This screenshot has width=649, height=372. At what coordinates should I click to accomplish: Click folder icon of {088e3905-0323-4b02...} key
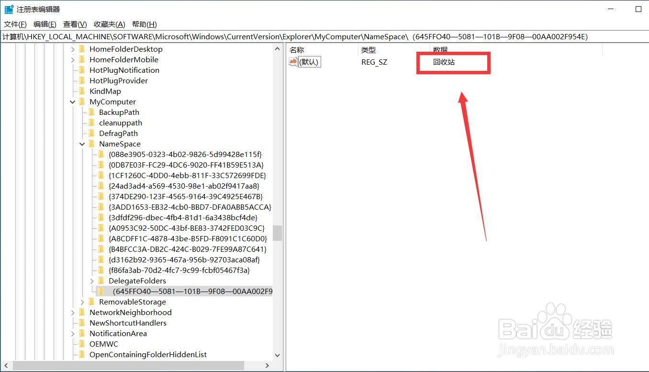pos(101,154)
